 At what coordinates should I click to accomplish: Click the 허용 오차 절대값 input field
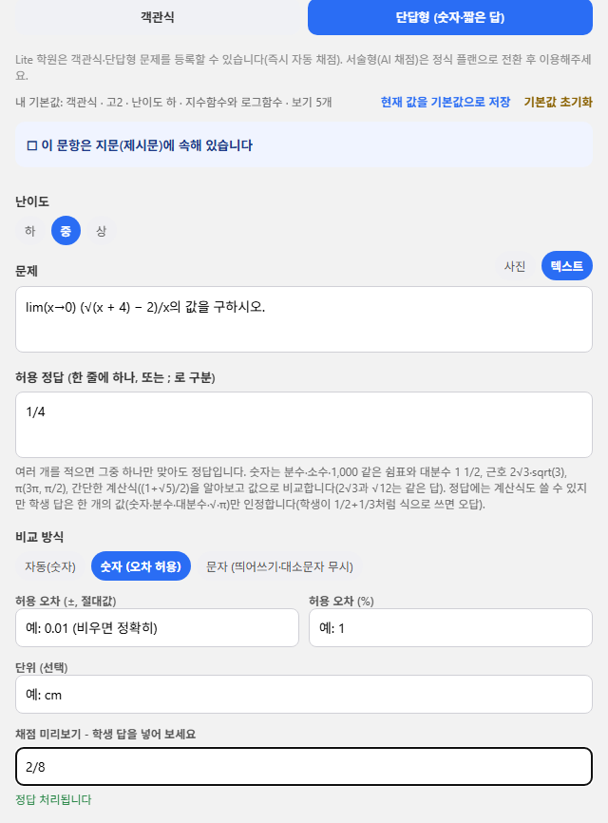click(x=157, y=628)
